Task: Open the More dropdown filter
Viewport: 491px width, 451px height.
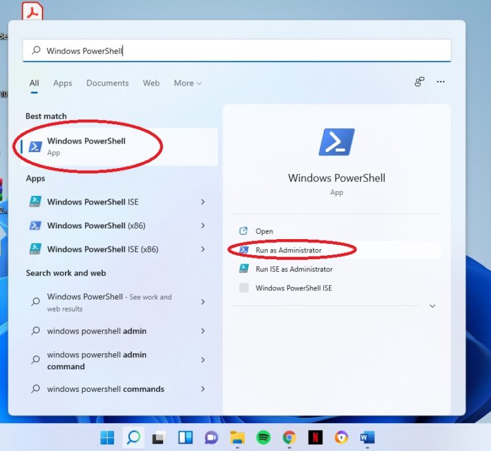Action: pos(188,83)
